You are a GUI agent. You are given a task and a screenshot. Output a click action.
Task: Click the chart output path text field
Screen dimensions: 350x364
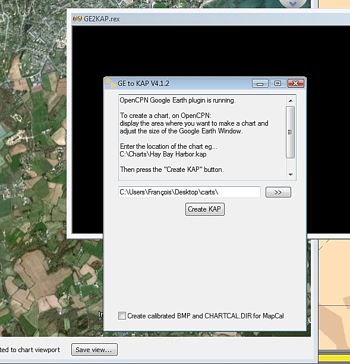click(x=190, y=192)
